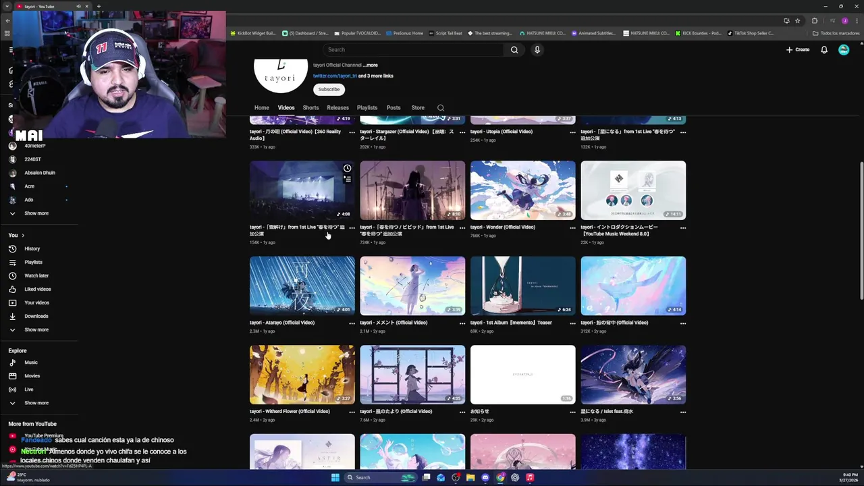
Task: Open the Chrome extensions puzzle icon
Action: pos(814,21)
